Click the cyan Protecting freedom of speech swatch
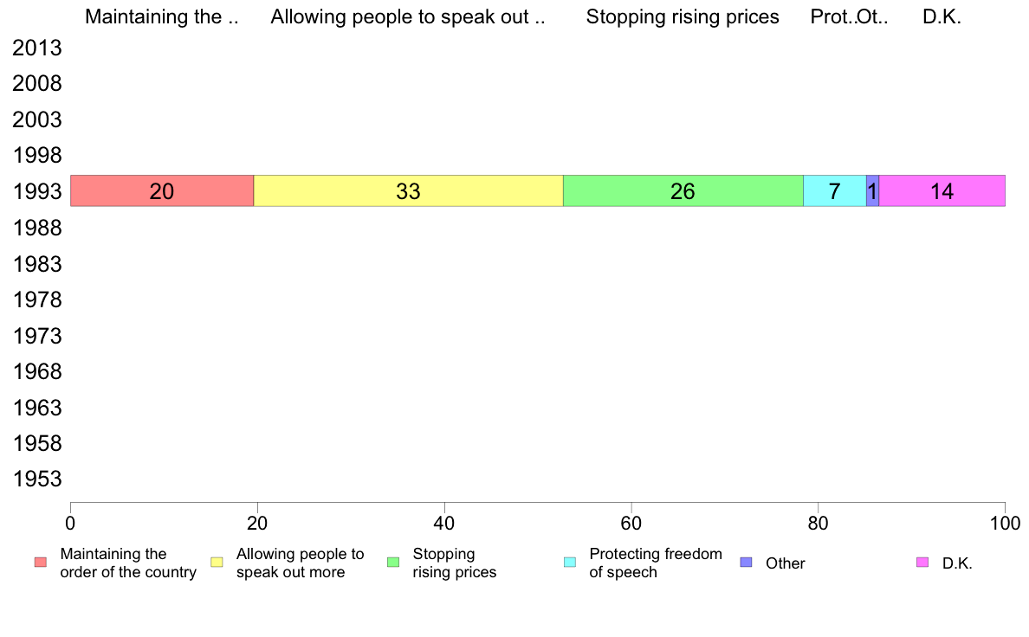1029x637 pixels. pos(570,563)
